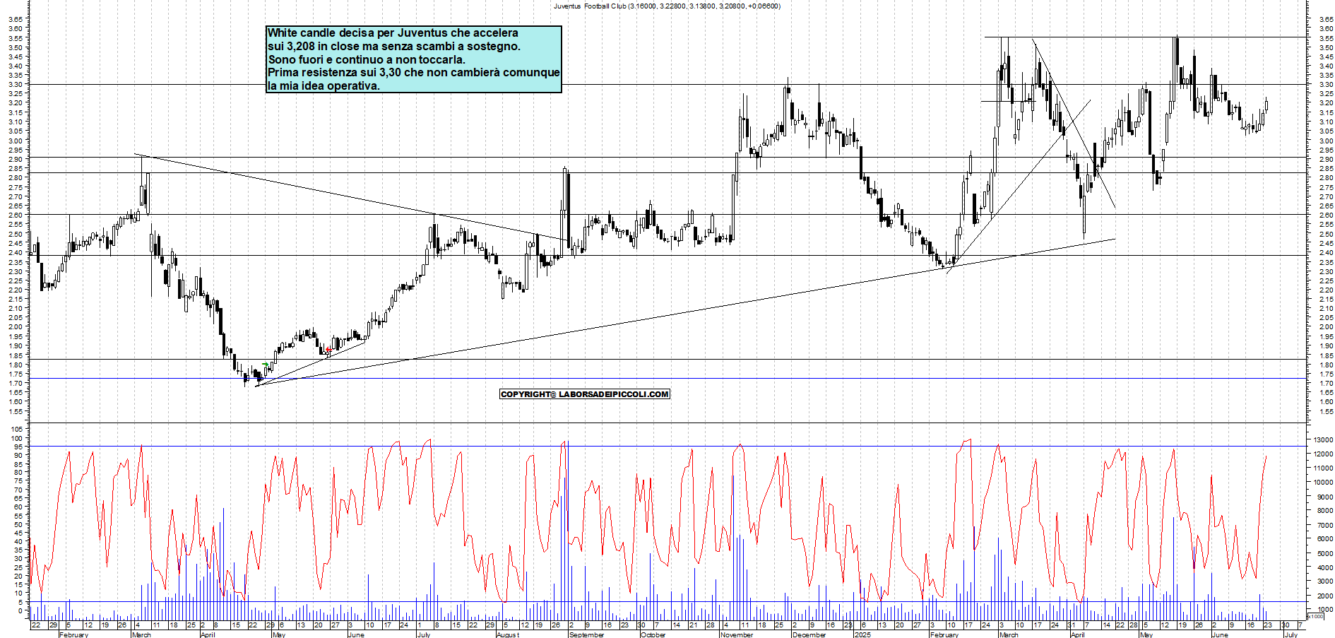Screen dimensions: 1335x638
Task: Click the '100' oscillator scale label
Action: 17,438
